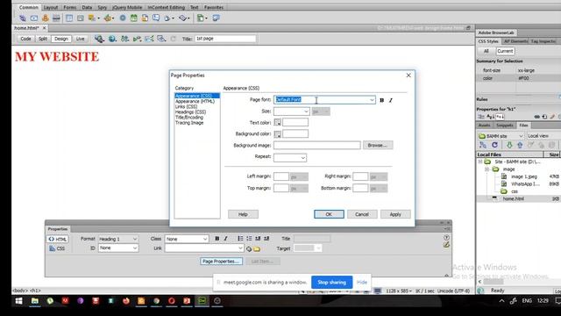The height and width of the screenshot is (316, 561).
Task: Open the Local view dropdown
Action: (x=543, y=136)
